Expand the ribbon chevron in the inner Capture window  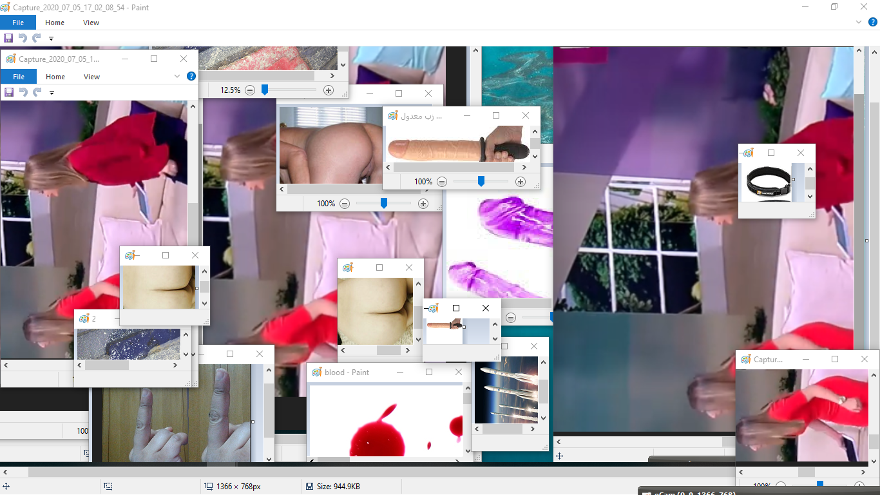177,76
